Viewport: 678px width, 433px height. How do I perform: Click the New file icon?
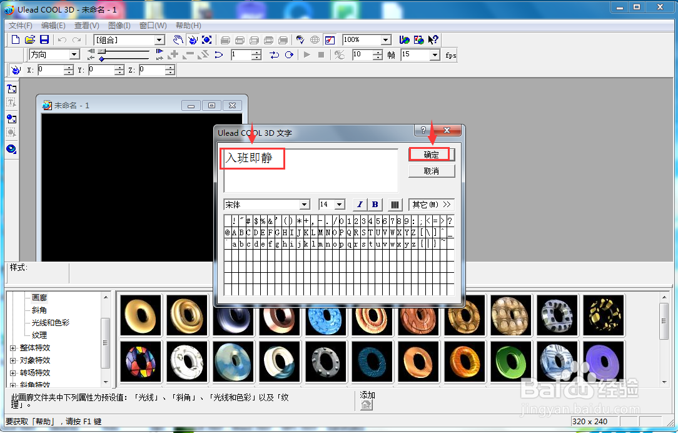coord(16,40)
